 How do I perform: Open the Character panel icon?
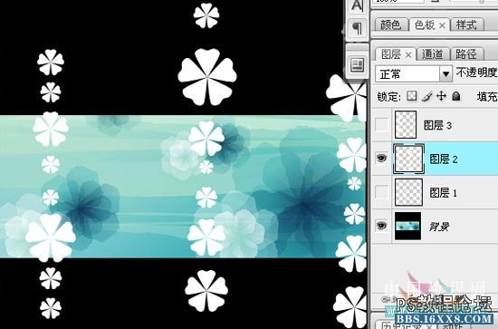pos(358,7)
